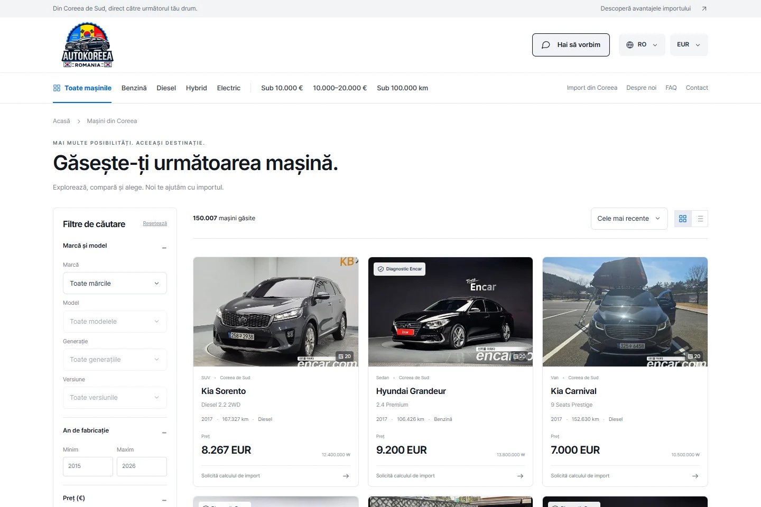Select the 10.000–20.000 € quick filter

coord(340,88)
